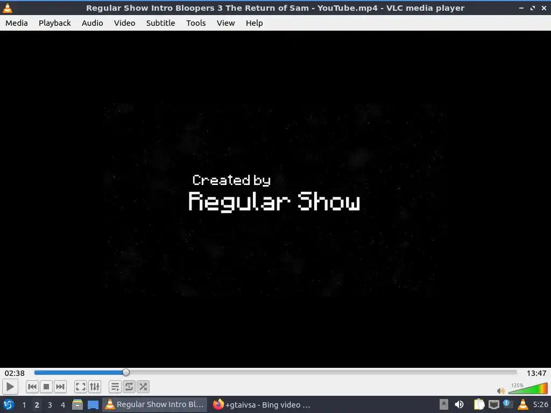Image resolution: width=551 pixels, height=413 pixels.
Task: Stop playback with the stop button
Action: pyautogui.click(x=46, y=387)
